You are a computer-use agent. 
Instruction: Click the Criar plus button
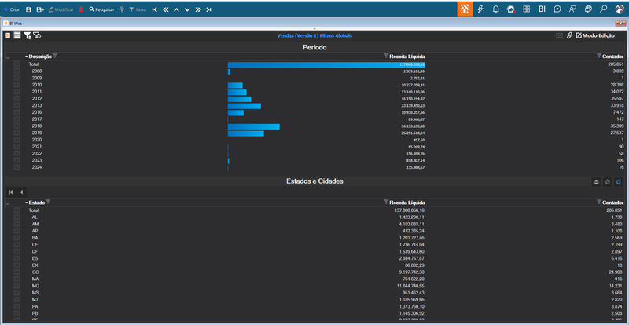tap(11, 9)
